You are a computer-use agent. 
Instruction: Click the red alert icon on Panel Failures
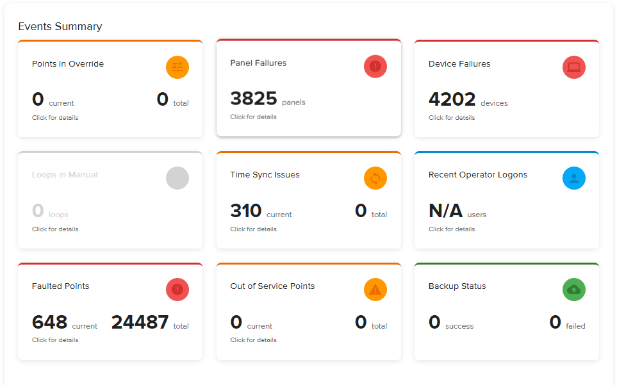point(375,67)
